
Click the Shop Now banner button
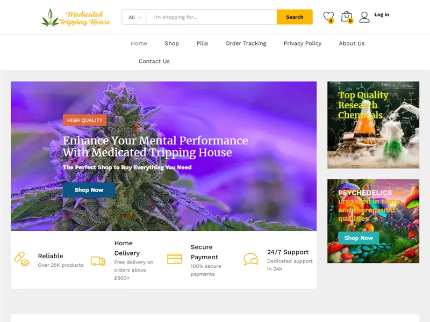89,190
